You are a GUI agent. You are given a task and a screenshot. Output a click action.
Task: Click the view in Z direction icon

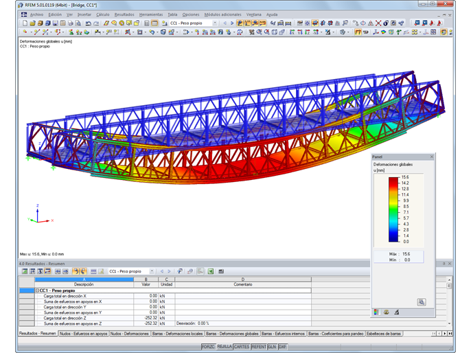click(x=308, y=32)
